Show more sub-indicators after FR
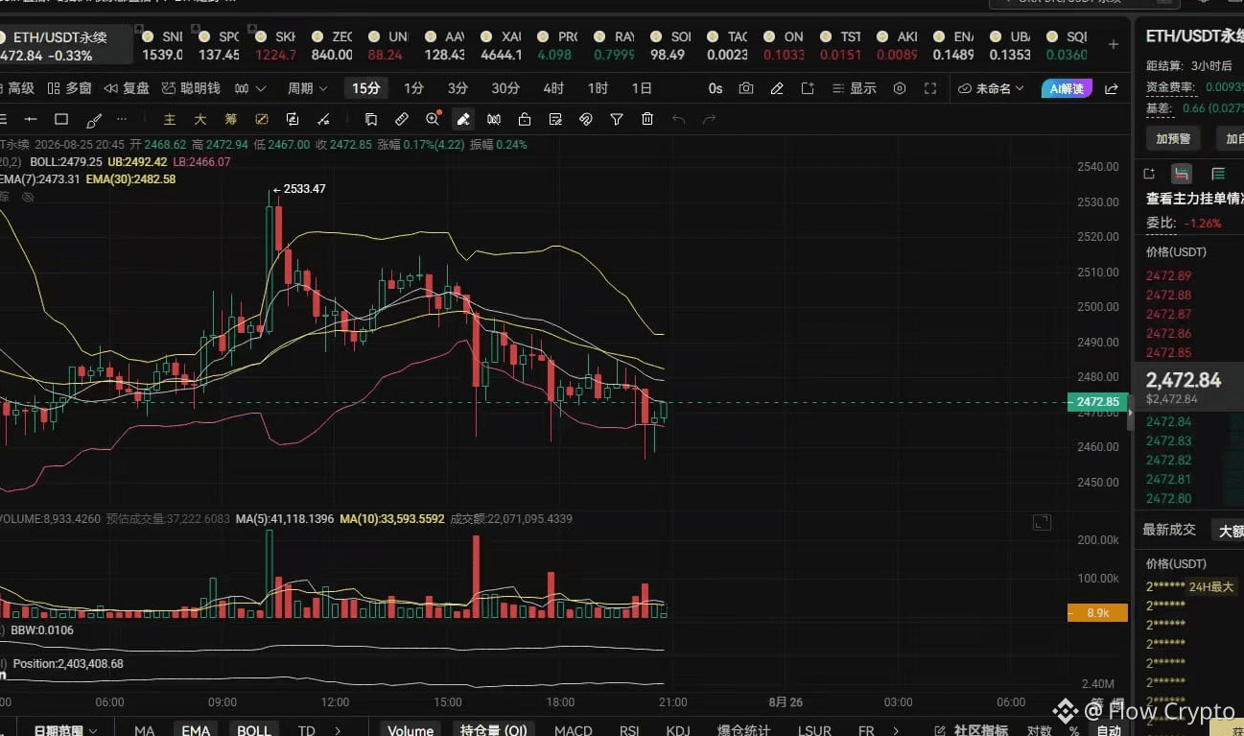 pyautogui.click(x=897, y=730)
